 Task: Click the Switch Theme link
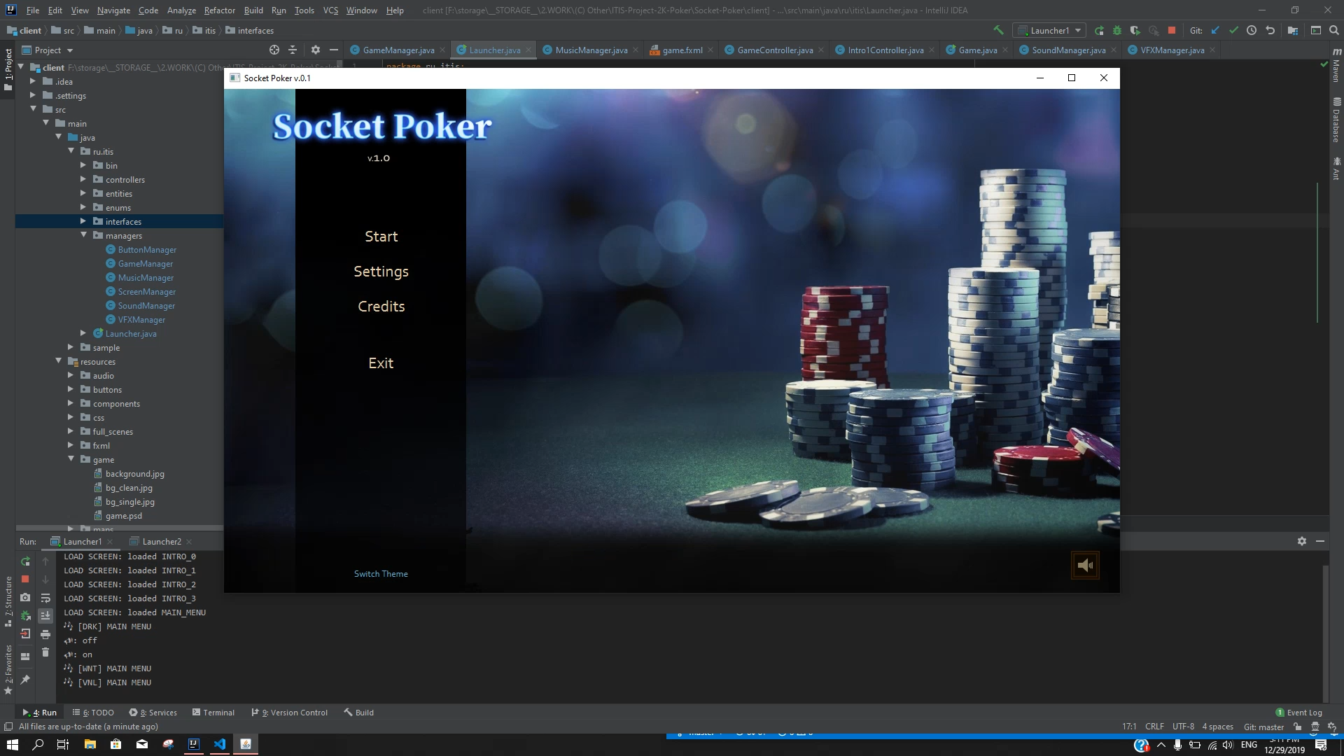point(381,574)
